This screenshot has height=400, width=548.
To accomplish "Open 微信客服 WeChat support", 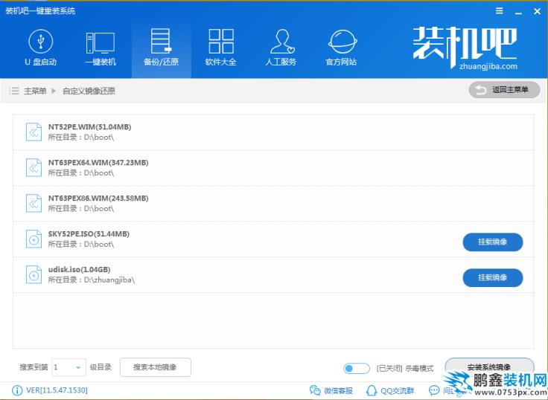I will click(331, 390).
